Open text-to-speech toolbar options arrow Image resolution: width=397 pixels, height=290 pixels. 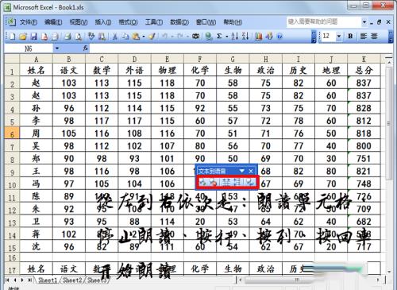[241, 171]
